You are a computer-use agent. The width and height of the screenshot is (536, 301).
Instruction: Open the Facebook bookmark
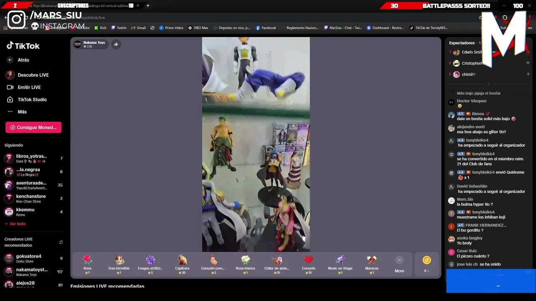coord(265,28)
